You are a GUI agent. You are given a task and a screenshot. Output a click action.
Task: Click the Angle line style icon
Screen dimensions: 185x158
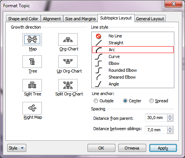pos(98,84)
